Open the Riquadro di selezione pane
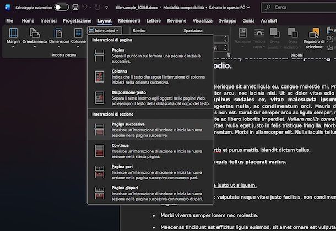This screenshot has width=336, height=231. tap(314, 38)
